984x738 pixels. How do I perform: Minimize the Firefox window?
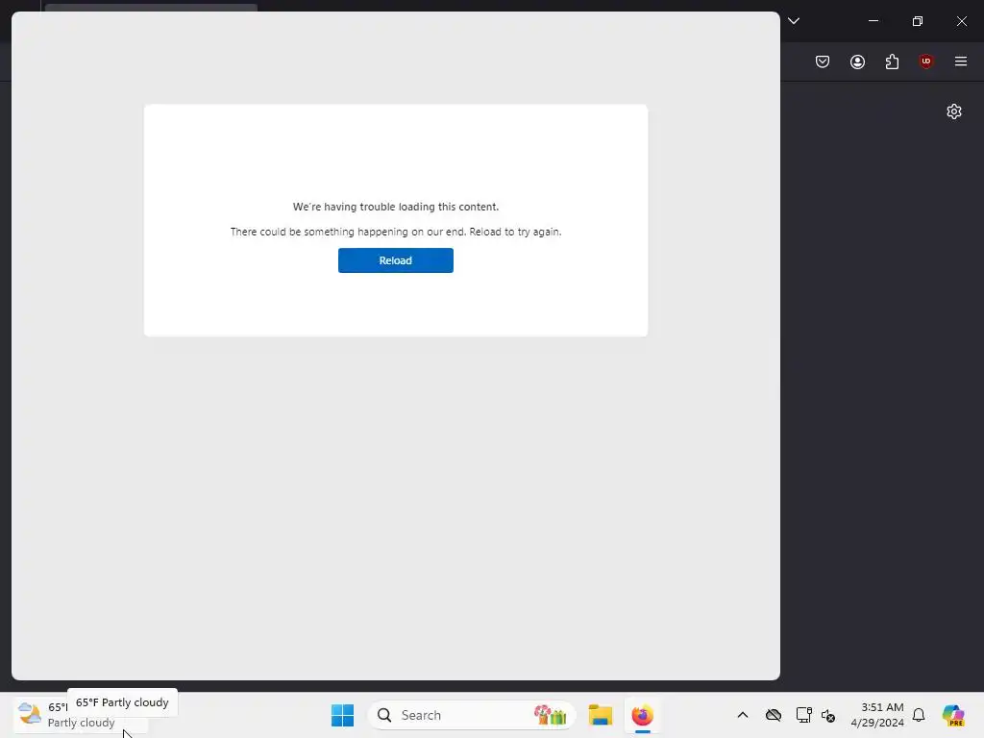pyautogui.click(x=873, y=21)
